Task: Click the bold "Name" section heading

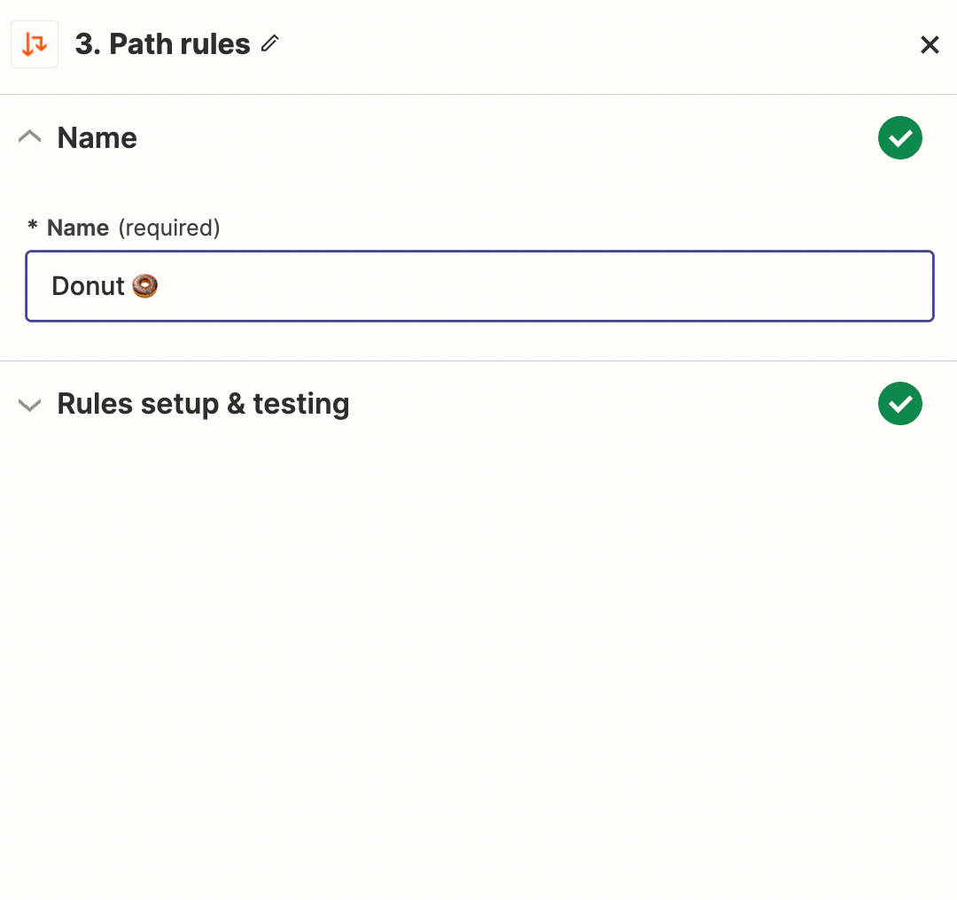Action: [x=97, y=138]
